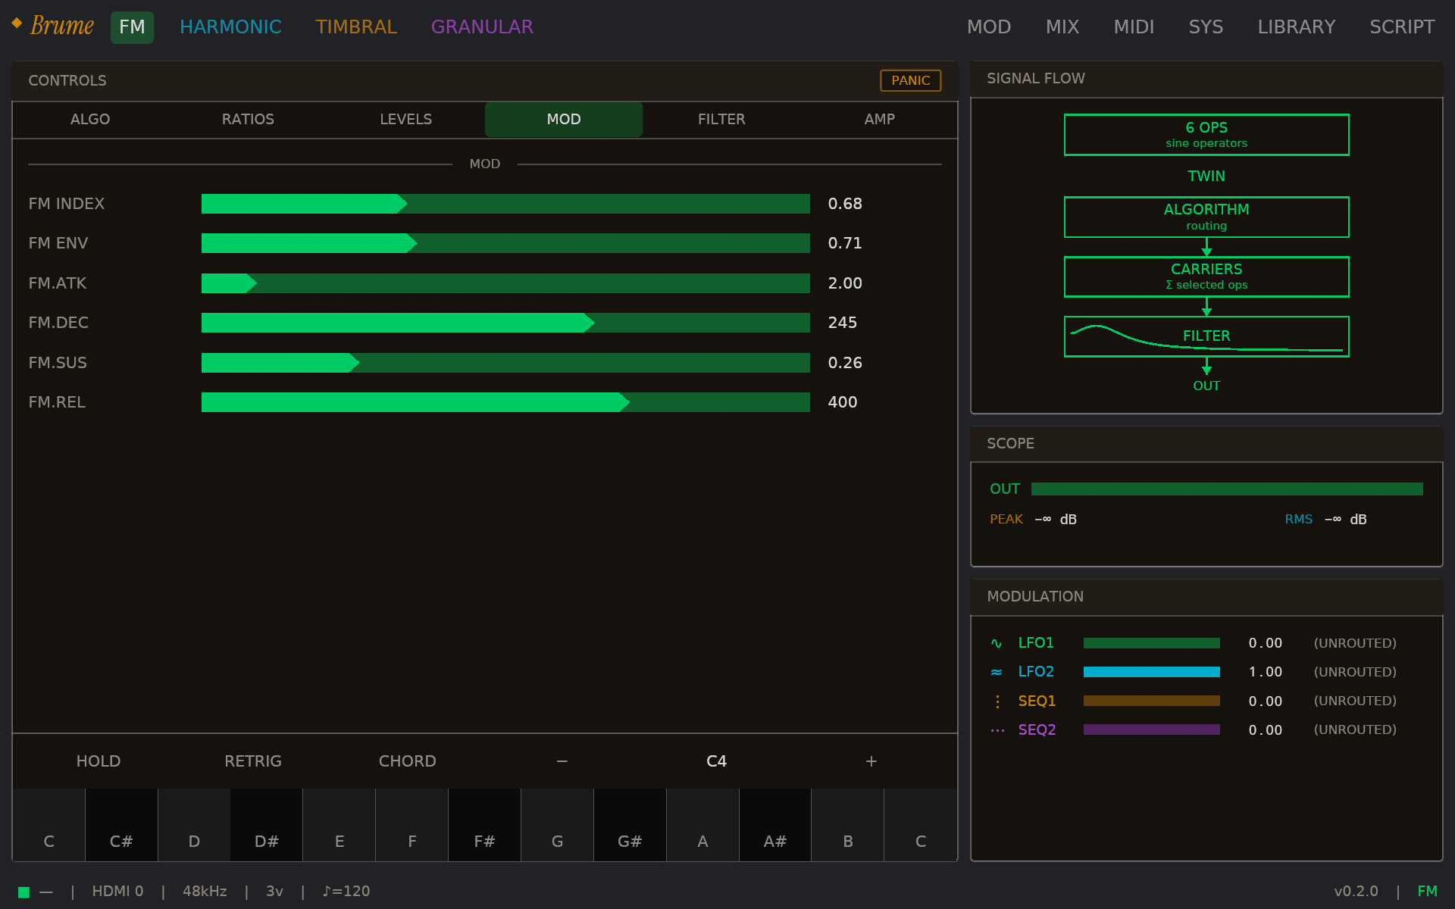Switch to the FILTER controls tab
Screen dimensions: 1455x909
coord(721,120)
